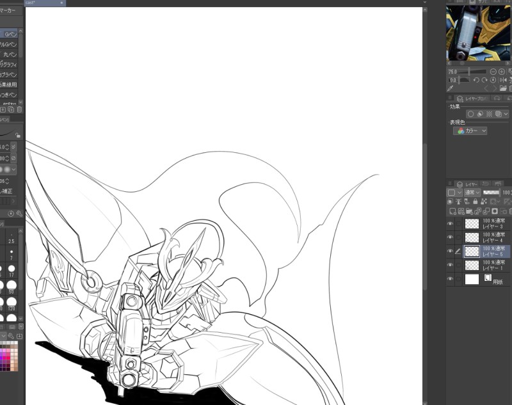The height and width of the screenshot is (405, 512).
Task: Select the 丸ペン sub tool
Action: (x=9, y=54)
